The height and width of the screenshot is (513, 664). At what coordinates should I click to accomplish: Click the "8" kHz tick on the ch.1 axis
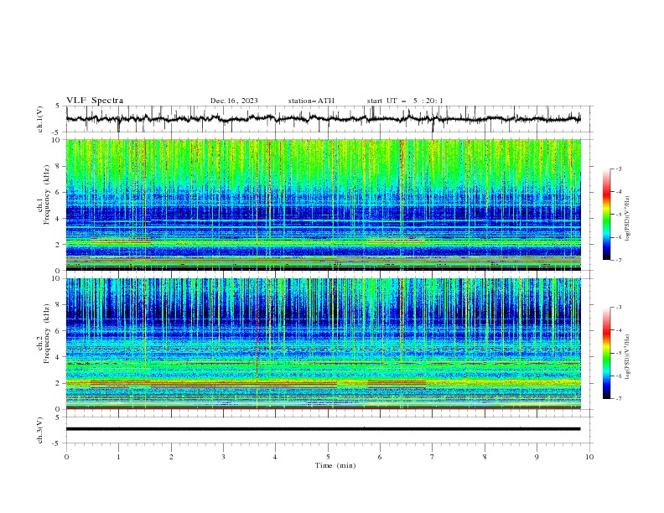click(59, 166)
